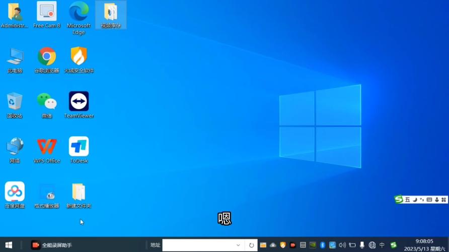449x252 pixels.
Task: Open the Windows Start menu
Action: [9, 245]
